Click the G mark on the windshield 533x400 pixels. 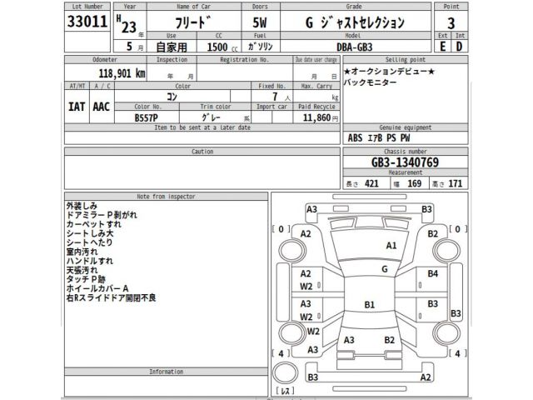coord(384,269)
